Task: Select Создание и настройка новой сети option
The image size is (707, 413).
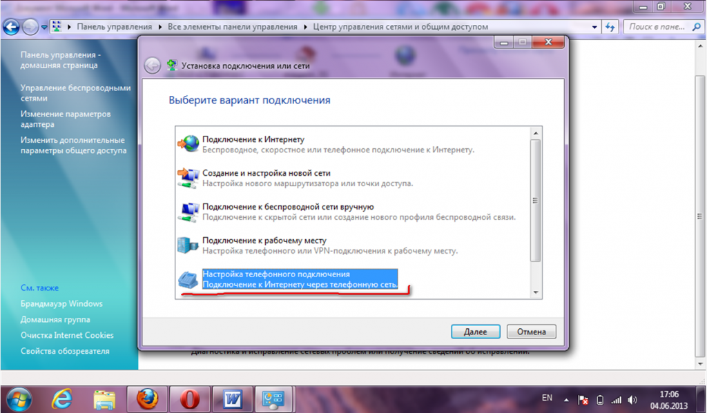Action: pos(354,178)
